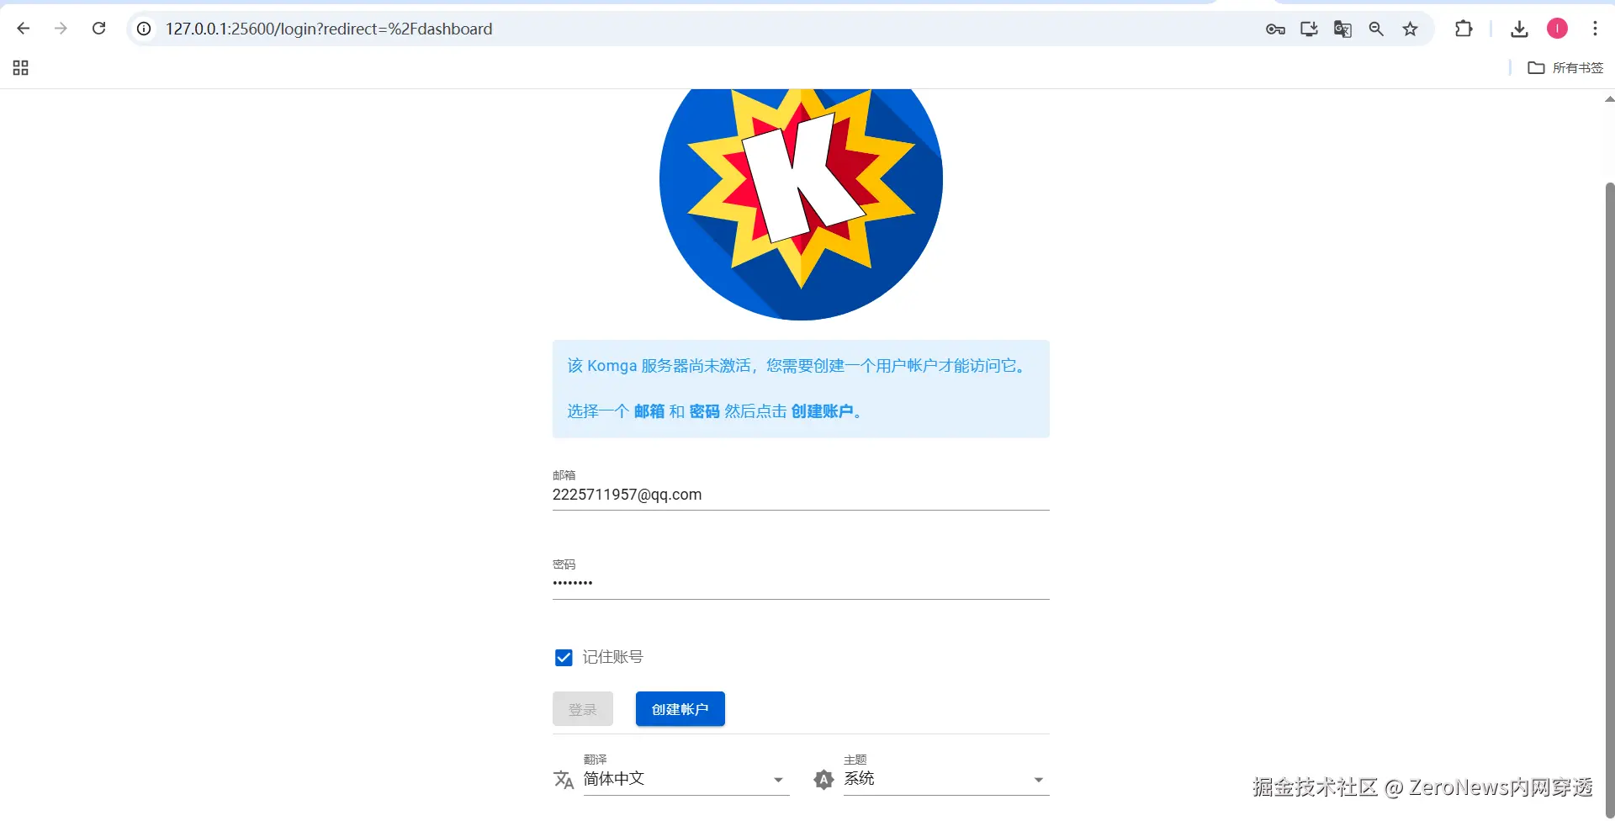Click the install app icon in address bar
This screenshot has height=821, width=1615.
(1309, 29)
